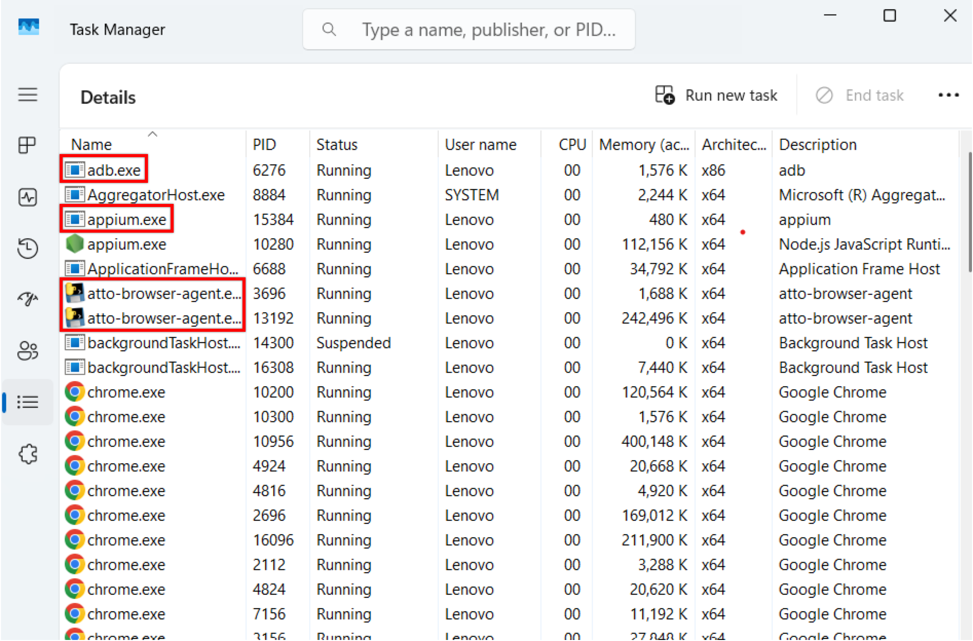Click the Description column header
This screenshot has height=641, width=973.
coord(817,144)
